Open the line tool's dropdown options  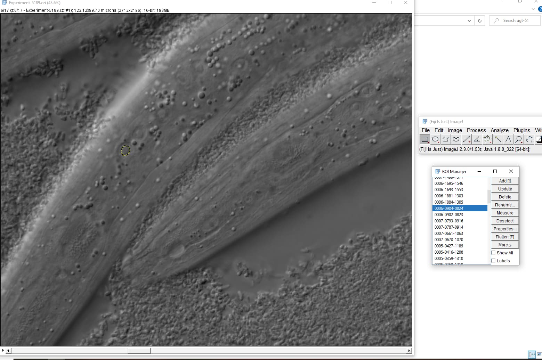tap(469, 142)
